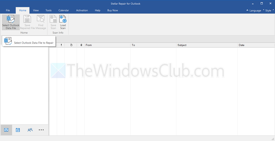Sort by the attachment paperclip column
The width and height of the screenshot is (275, 141).
click(x=81, y=45)
